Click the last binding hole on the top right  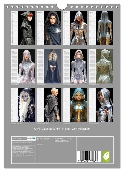pyautogui.click(x=117, y=7)
